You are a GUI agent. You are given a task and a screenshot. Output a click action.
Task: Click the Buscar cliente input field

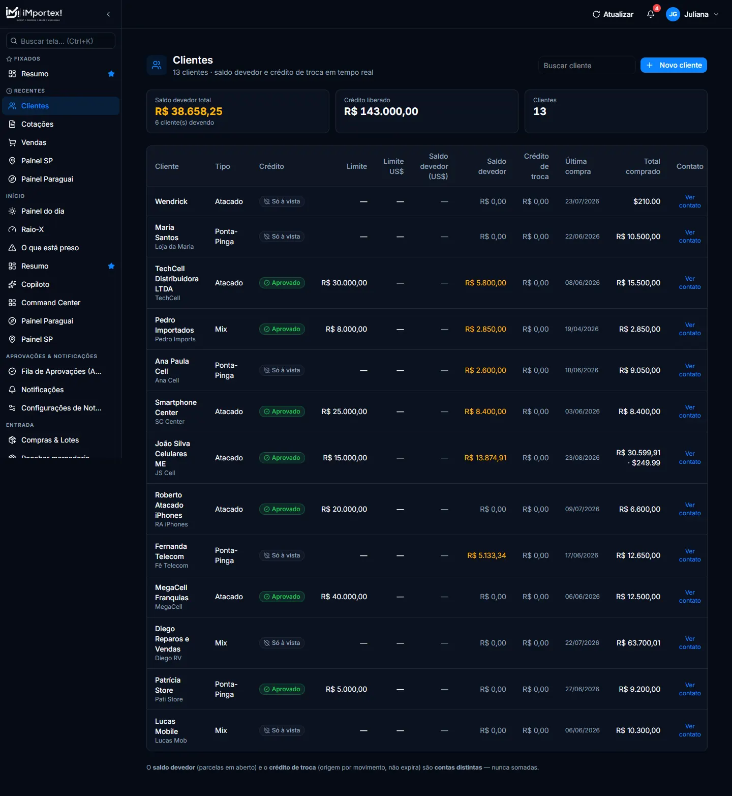pyautogui.click(x=587, y=65)
